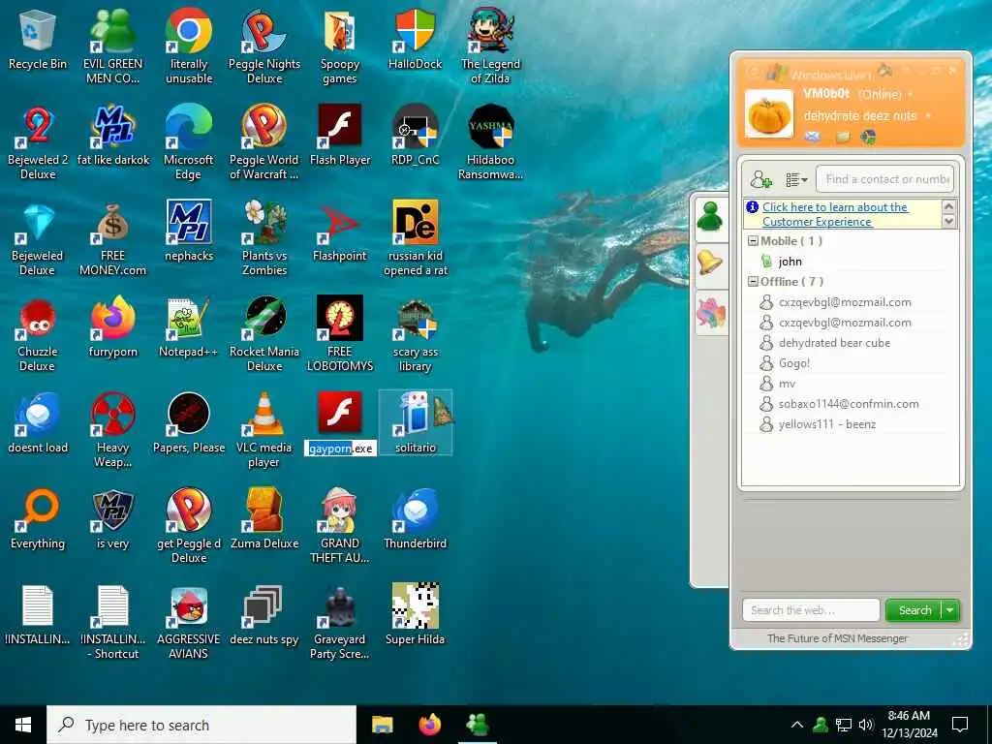This screenshot has width=992, height=744.
Task: Select the mv contact
Action: (787, 384)
